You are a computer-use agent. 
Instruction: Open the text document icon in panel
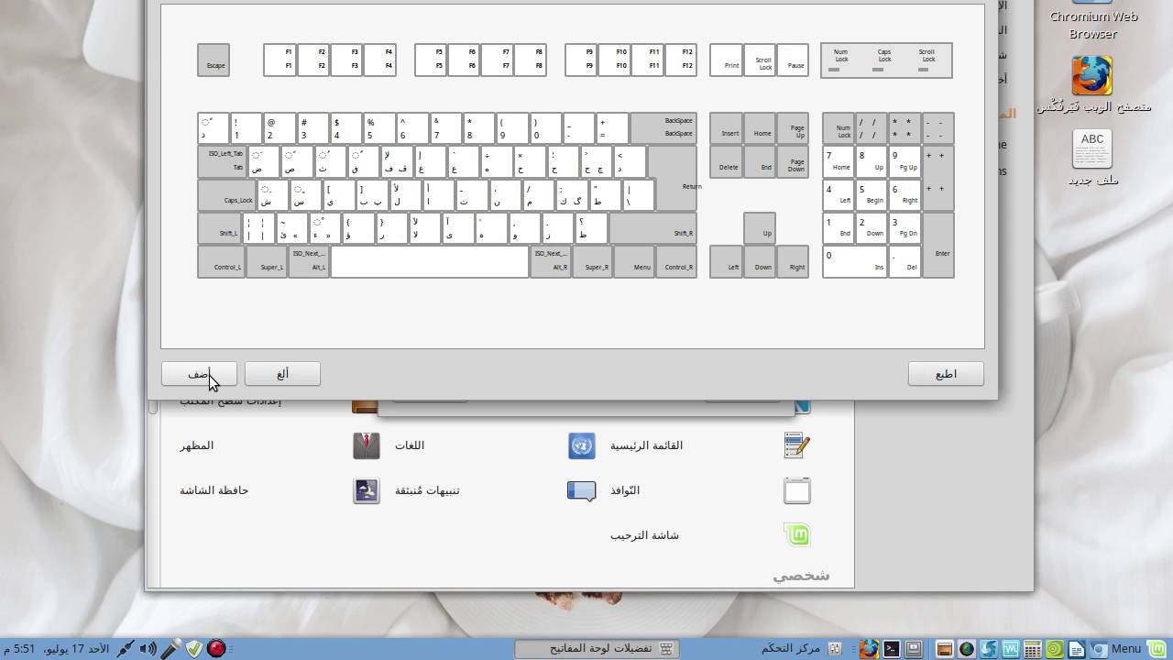pyautogui.click(x=1077, y=649)
